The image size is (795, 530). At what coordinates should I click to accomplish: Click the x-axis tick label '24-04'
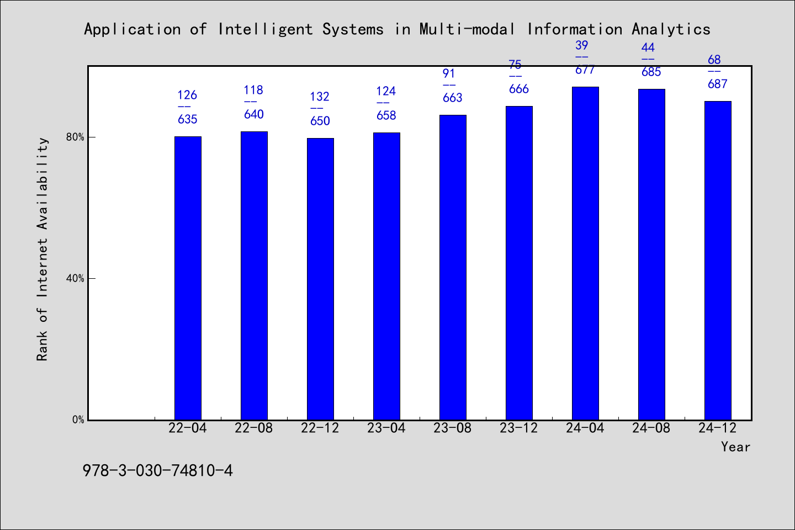pos(585,428)
